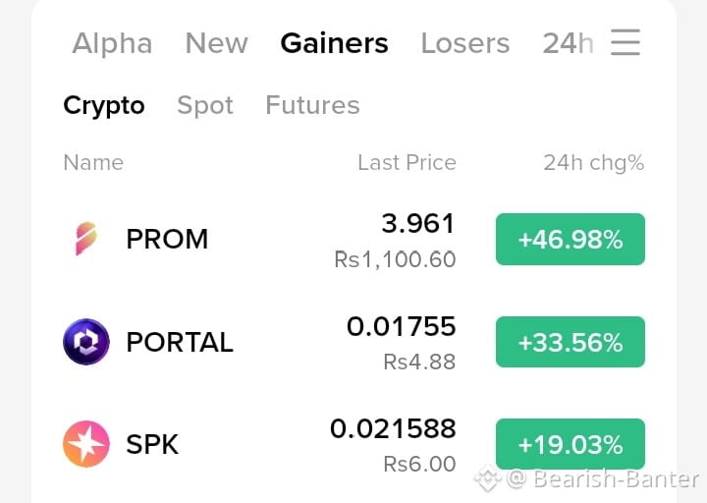Tap the Binance watermark logo
Screen dimensions: 707x503
click(x=488, y=478)
